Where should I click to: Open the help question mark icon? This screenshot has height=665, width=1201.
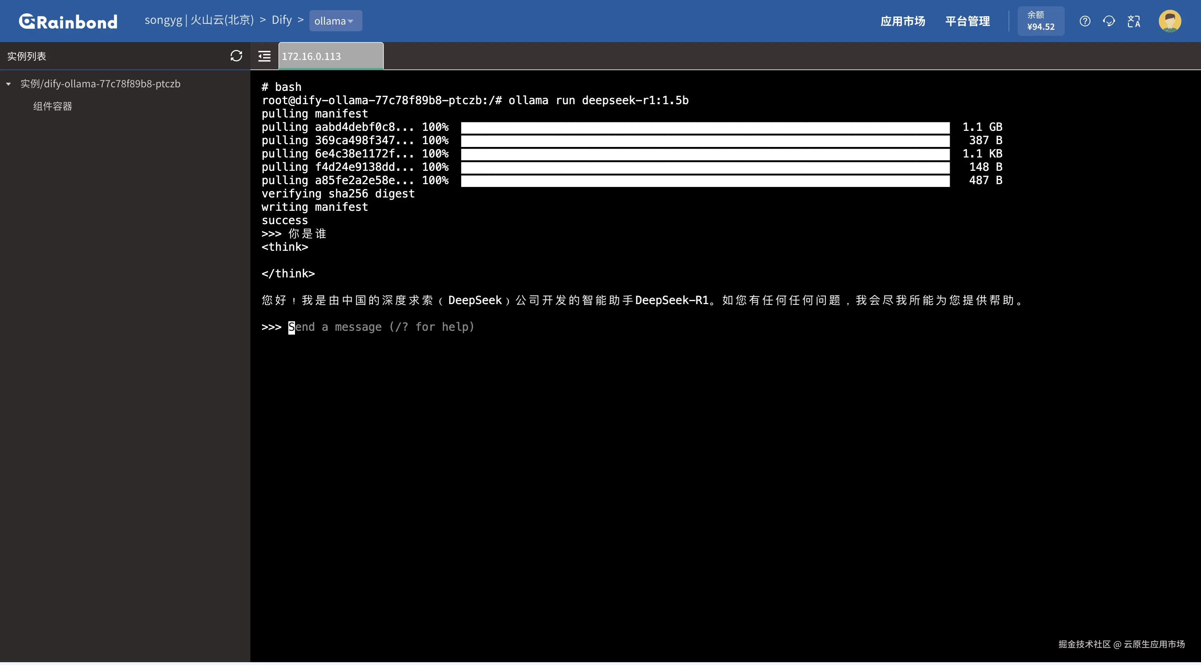(1084, 21)
